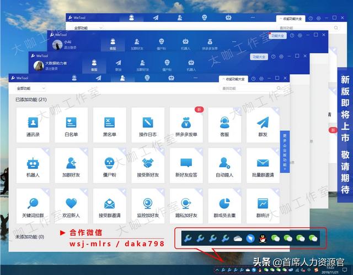Open the 客服 headset tile in the function grid
This screenshot has width=353, height=275.
pyautogui.click(x=224, y=125)
